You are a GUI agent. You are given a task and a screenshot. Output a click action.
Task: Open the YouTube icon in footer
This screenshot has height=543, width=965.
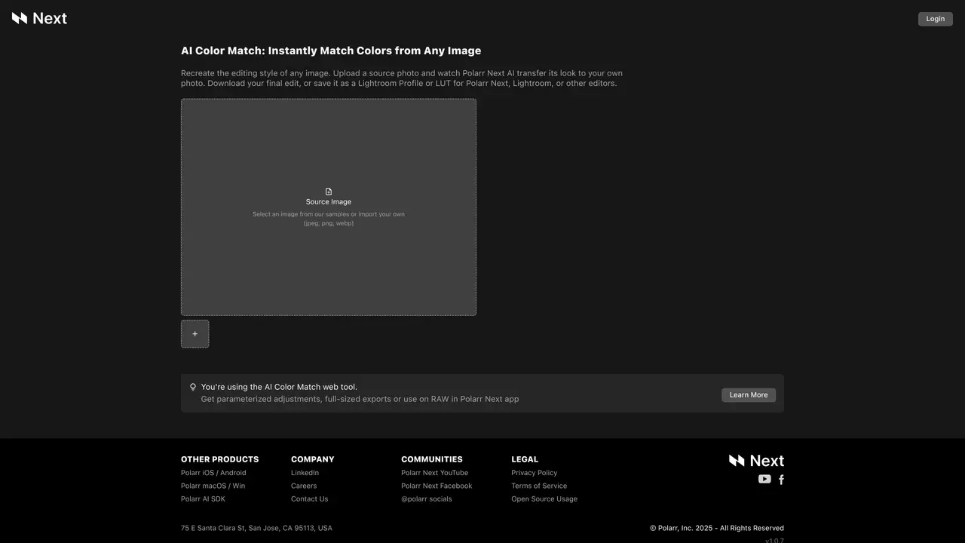(x=764, y=479)
